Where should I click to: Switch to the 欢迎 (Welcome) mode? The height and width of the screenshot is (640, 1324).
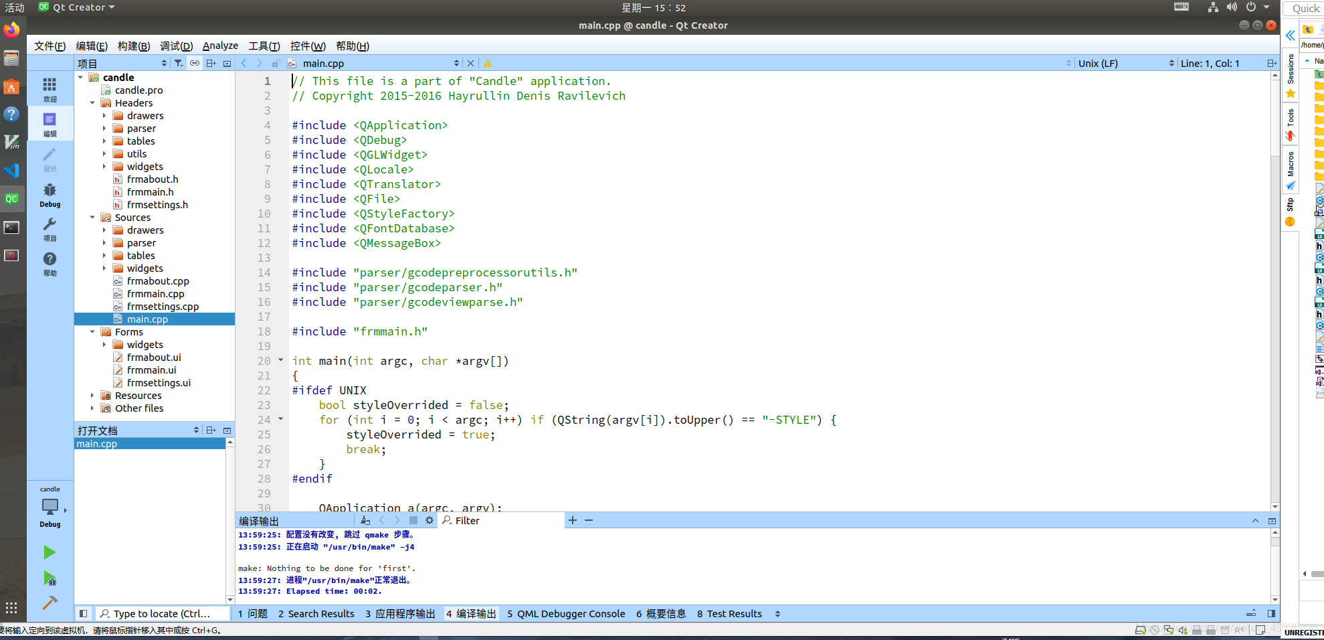(50, 88)
